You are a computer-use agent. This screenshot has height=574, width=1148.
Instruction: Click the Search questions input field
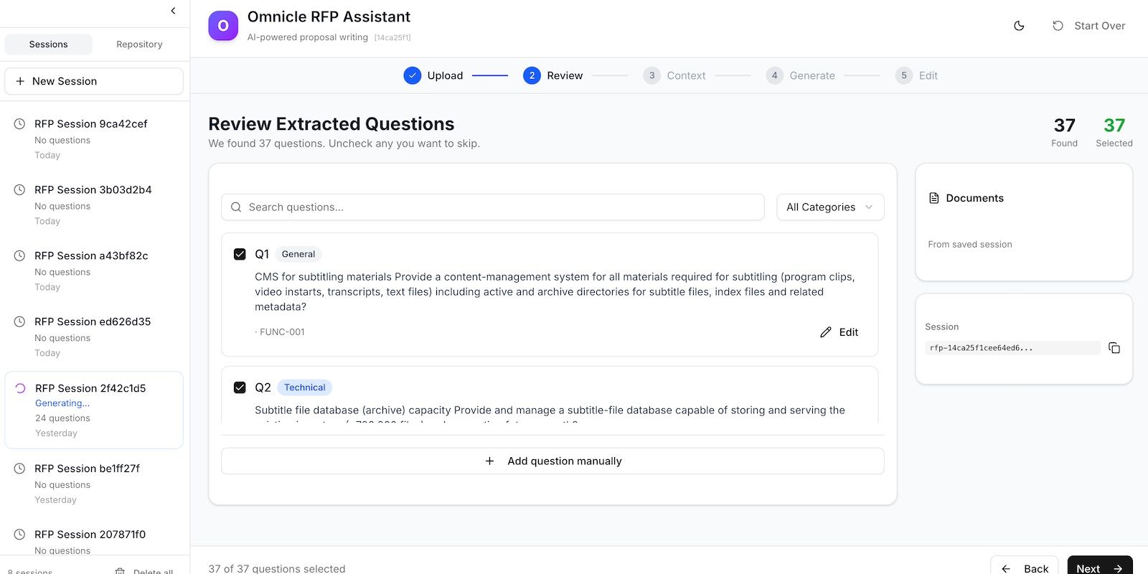coord(493,207)
